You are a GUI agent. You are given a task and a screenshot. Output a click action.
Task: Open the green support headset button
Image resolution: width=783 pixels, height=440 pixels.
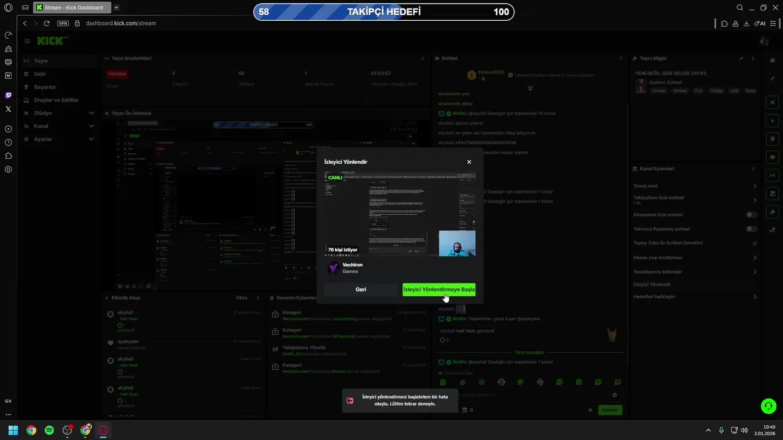click(768, 406)
